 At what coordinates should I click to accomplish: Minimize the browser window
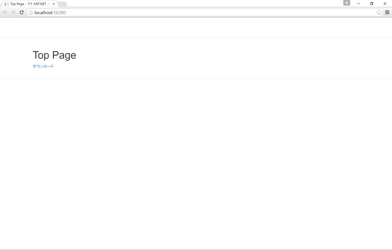coord(359,3)
